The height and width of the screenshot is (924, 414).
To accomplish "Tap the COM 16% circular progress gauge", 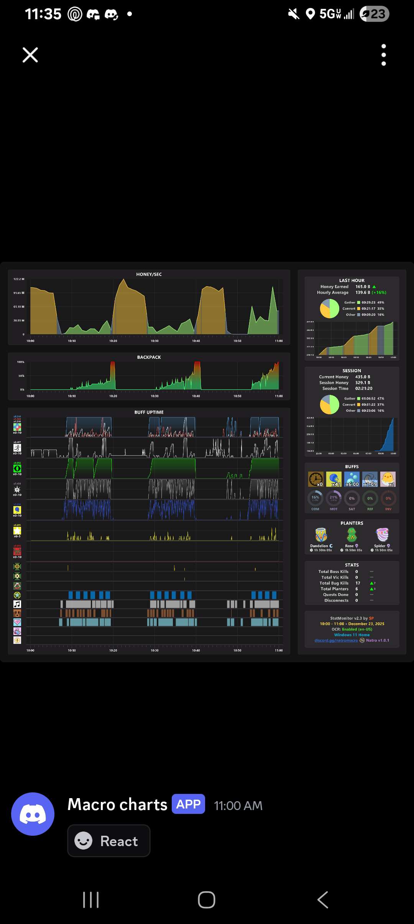I will pyautogui.click(x=315, y=498).
